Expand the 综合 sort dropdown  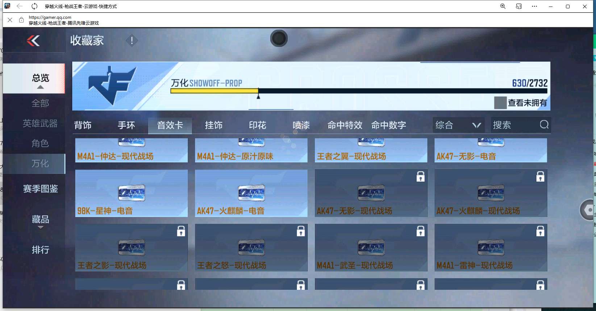pyautogui.click(x=458, y=125)
